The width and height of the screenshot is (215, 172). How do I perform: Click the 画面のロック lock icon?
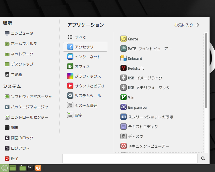(x=7, y=138)
